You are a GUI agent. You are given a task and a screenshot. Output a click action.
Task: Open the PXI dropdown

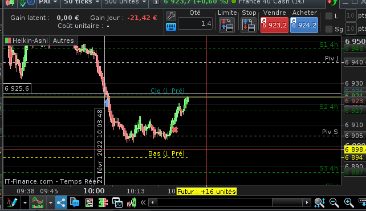coord(48,2)
